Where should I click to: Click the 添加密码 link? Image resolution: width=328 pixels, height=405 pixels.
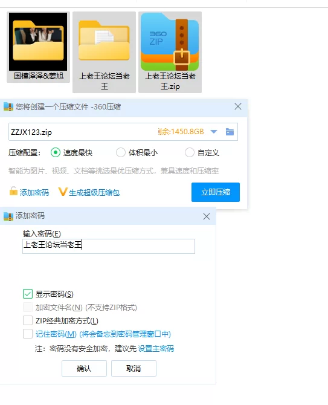34,193
